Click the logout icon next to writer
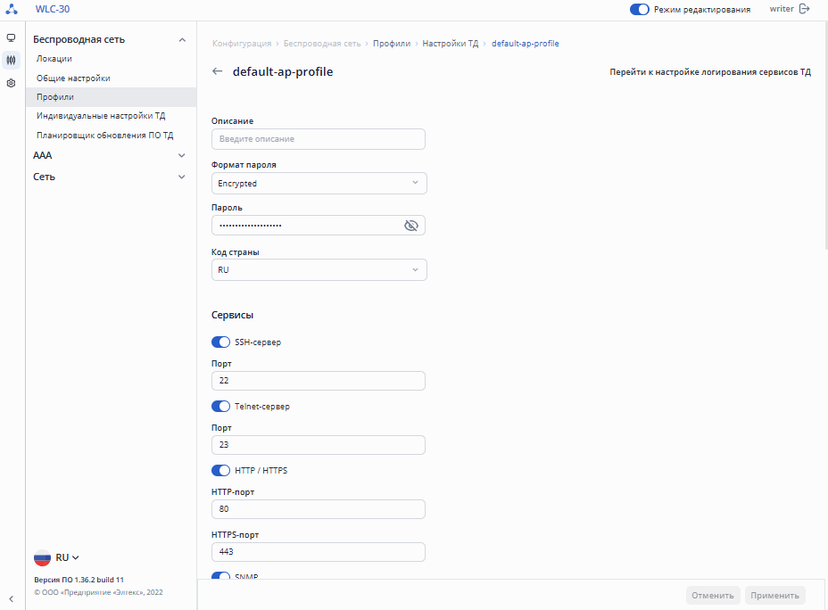The width and height of the screenshot is (828, 610). pyautogui.click(x=805, y=9)
